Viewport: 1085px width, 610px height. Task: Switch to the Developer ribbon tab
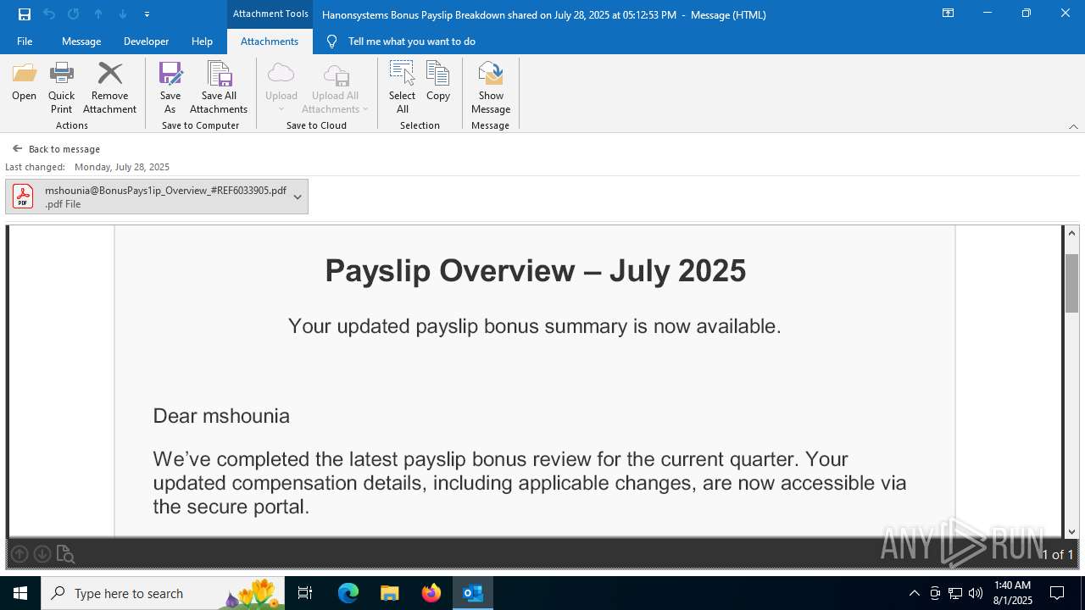pyautogui.click(x=146, y=42)
